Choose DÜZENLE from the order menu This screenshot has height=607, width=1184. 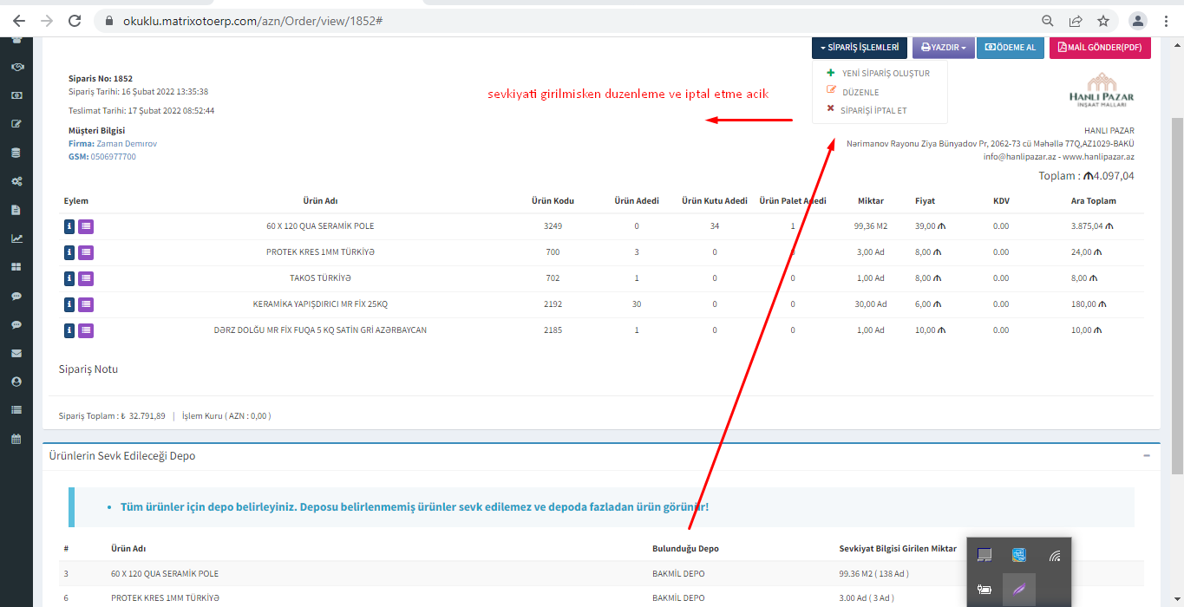[860, 92]
